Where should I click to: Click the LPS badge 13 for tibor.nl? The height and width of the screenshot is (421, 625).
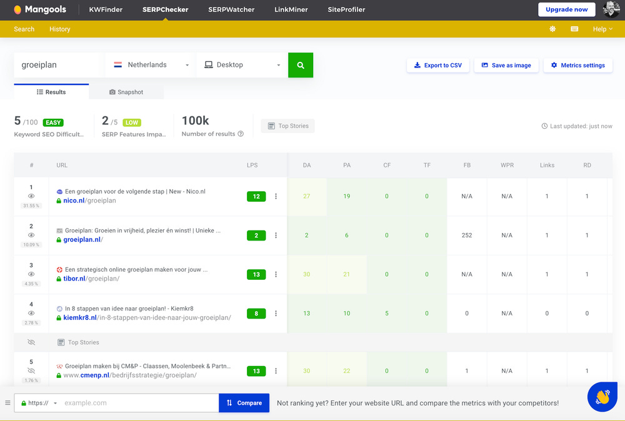click(256, 274)
